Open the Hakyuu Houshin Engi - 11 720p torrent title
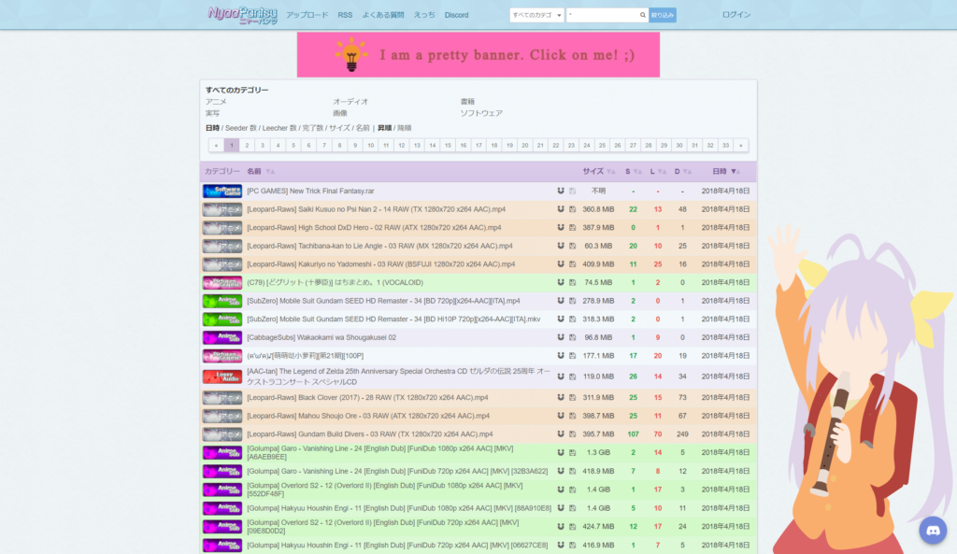Screen dimensions: 957x554 pos(397,546)
